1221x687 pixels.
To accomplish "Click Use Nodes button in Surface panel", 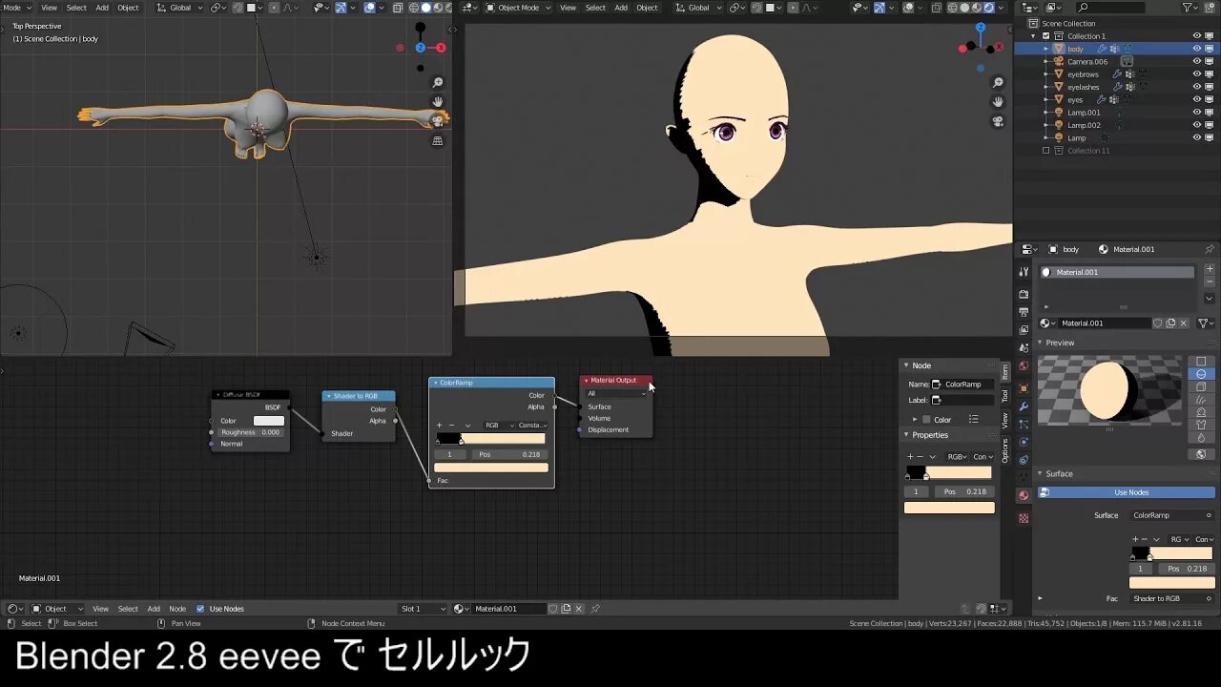I will click(x=1127, y=492).
